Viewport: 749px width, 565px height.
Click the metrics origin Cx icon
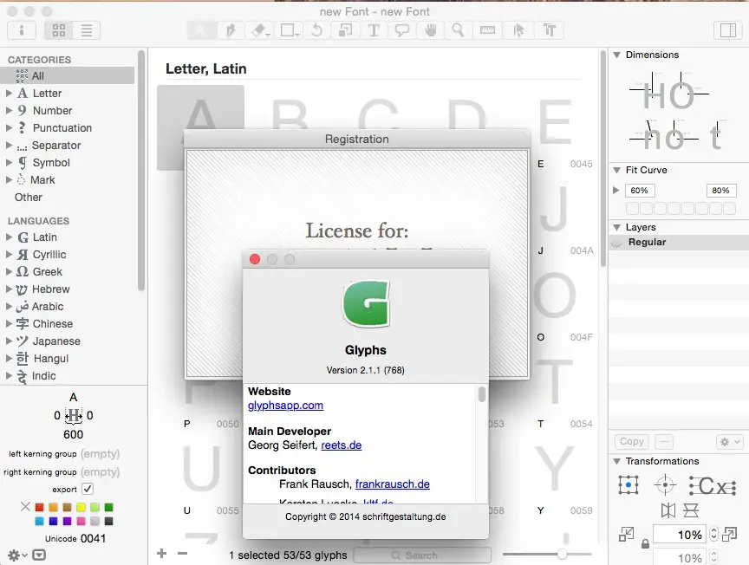[713, 486]
